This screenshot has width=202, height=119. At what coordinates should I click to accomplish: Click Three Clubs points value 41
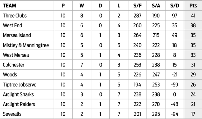point(193,16)
